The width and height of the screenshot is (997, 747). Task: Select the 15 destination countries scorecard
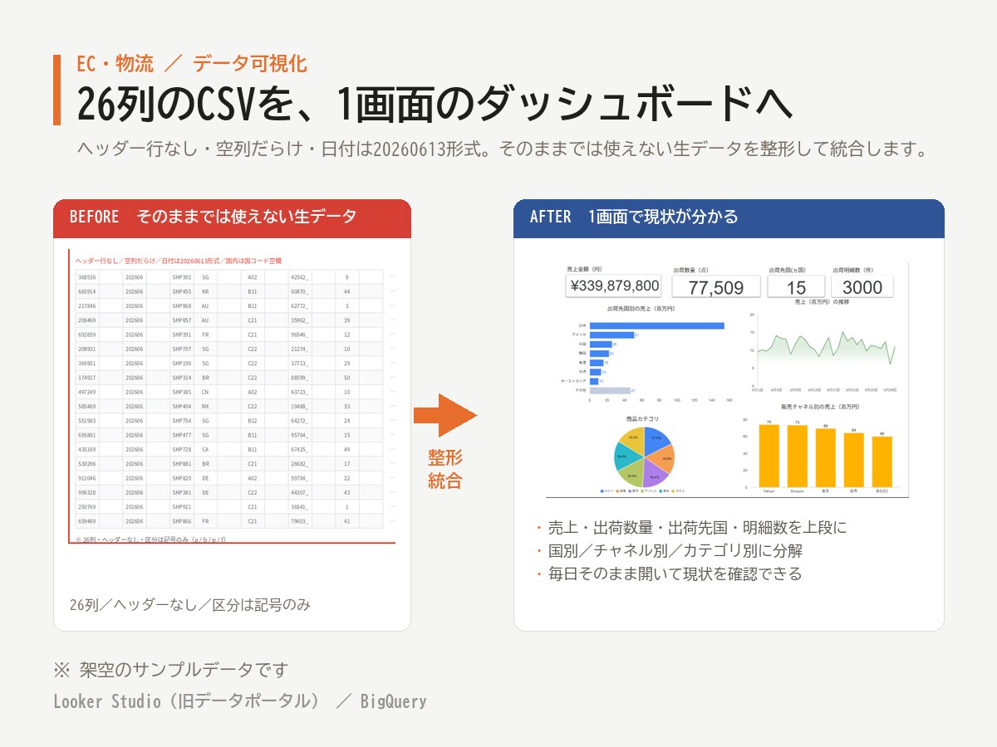pos(796,287)
